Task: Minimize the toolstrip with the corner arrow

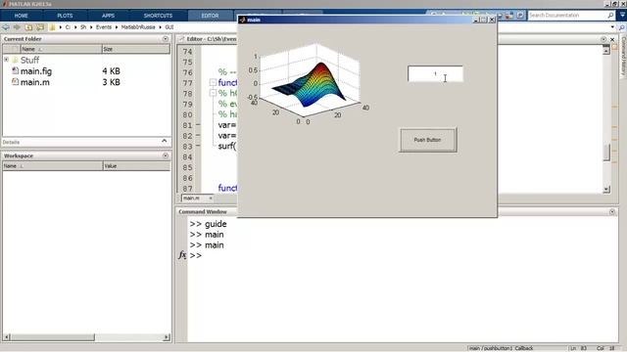Action: (x=622, y=16)
